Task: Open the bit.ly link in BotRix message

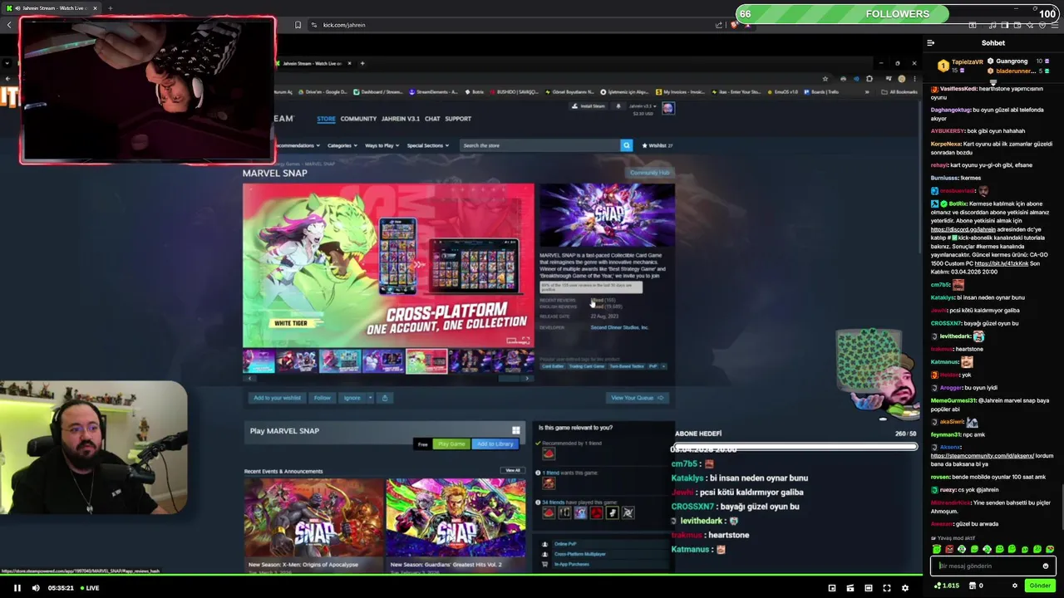Action: [x=1002, y=263]
